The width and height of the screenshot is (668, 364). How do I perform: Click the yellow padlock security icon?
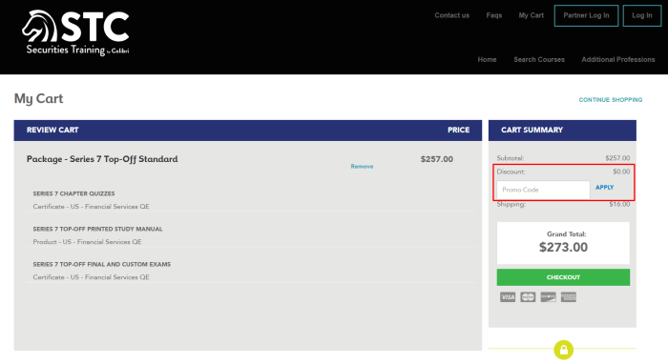coord(564,350)
